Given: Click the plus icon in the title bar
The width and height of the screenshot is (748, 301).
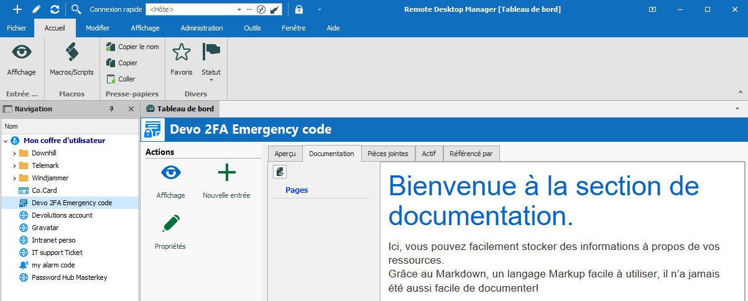Looking at the screenshot, I should point(17,9).
